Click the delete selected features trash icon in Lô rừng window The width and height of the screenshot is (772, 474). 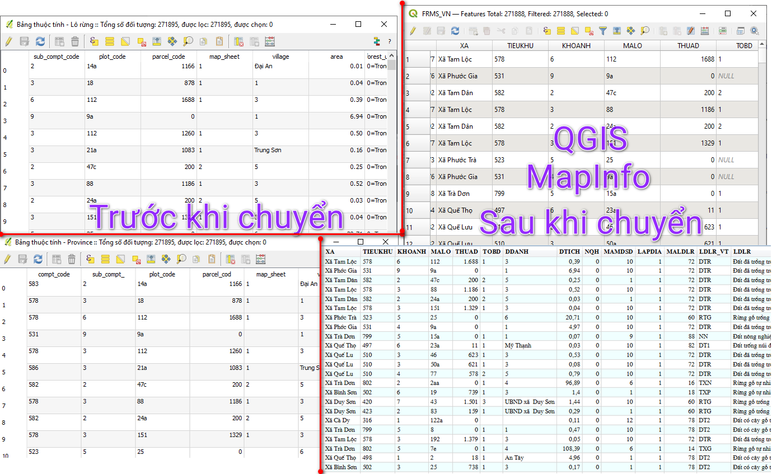click(x=75, y=41)
